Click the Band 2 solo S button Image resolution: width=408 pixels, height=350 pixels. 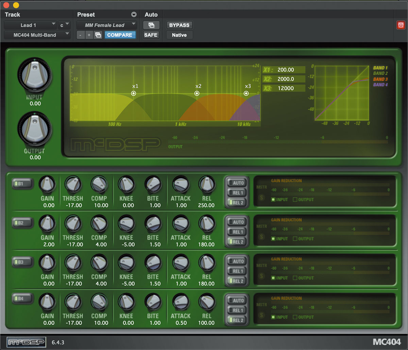261,236
